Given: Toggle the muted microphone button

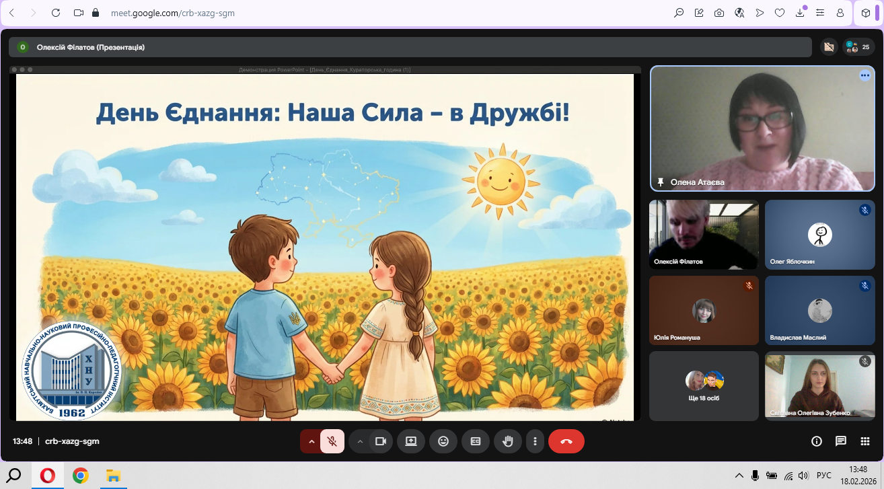Looking at the screenshot, I should coord(332,441).
